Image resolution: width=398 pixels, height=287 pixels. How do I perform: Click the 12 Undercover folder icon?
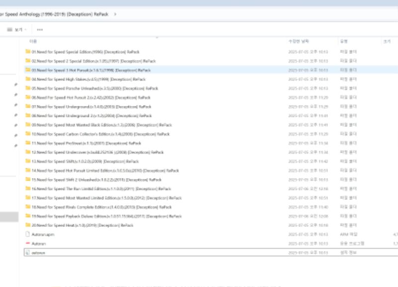[28, 152]
